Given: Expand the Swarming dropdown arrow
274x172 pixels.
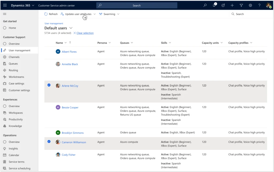Looking at the screenshot, I should (118, 14).
